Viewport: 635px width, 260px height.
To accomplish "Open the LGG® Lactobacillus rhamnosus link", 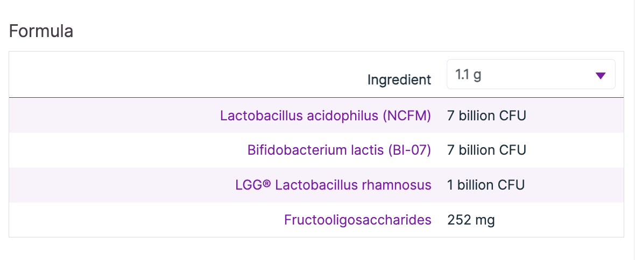I will [x=333, y=185].
